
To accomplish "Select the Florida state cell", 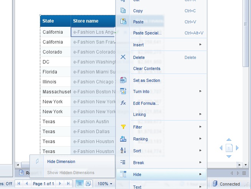I will [55, 72].
